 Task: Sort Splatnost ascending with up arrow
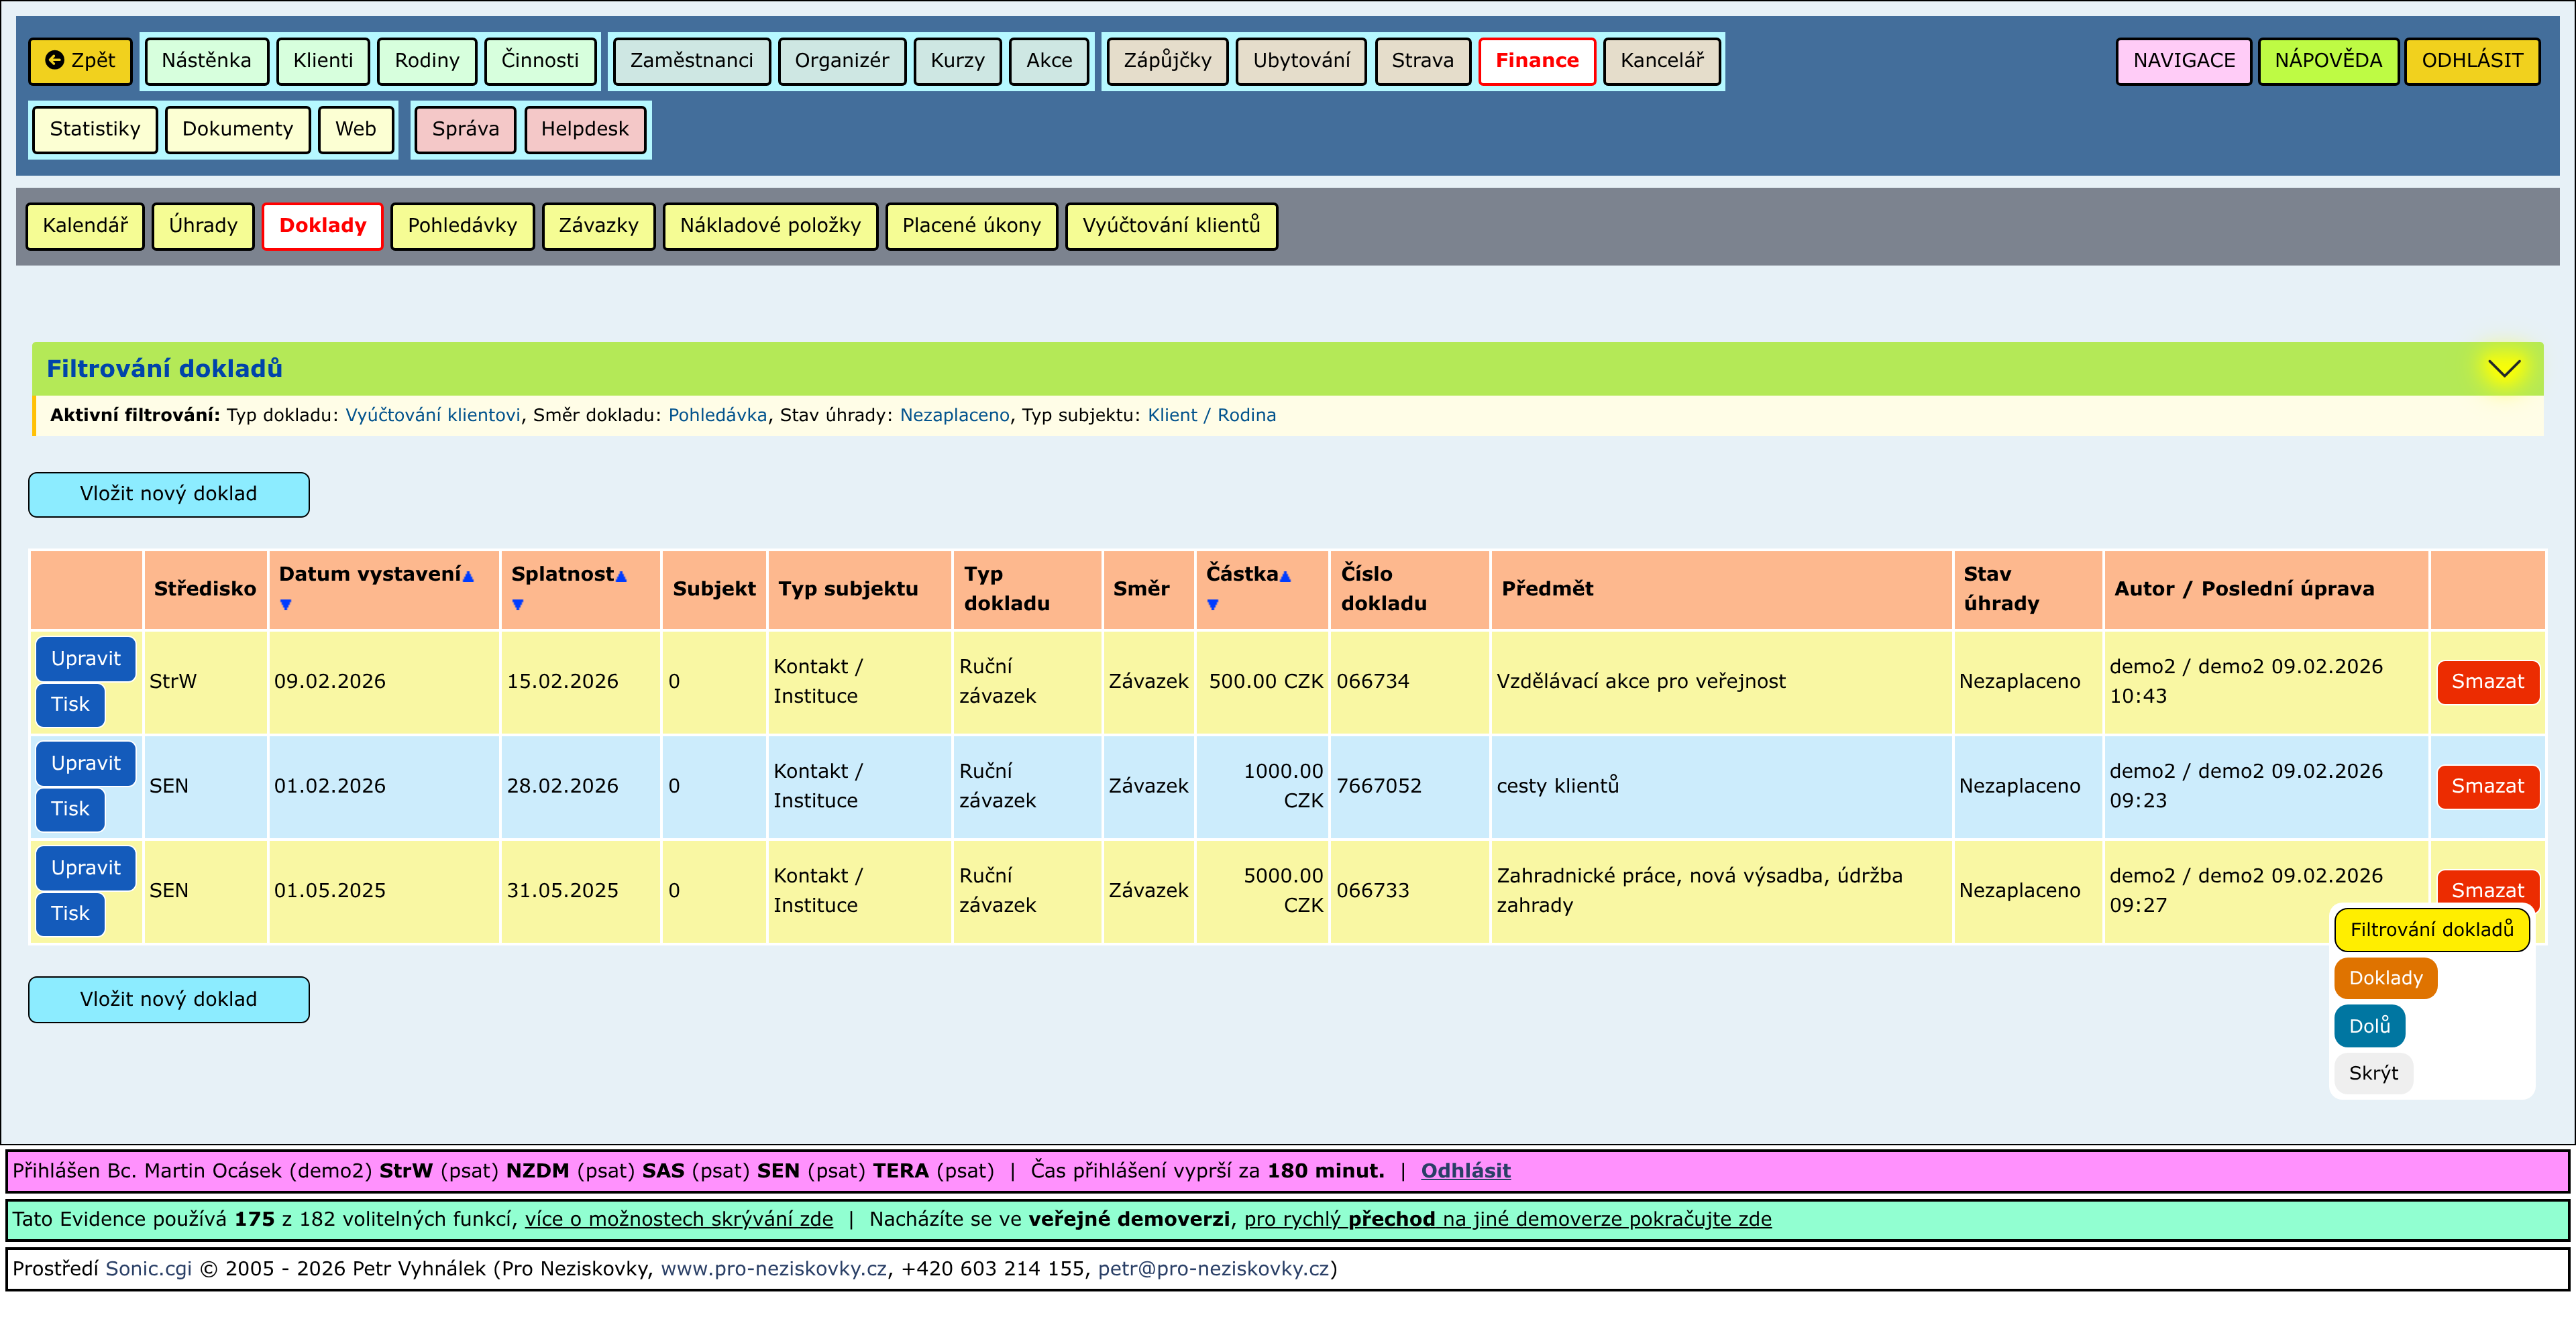click(x=621, y=577)
